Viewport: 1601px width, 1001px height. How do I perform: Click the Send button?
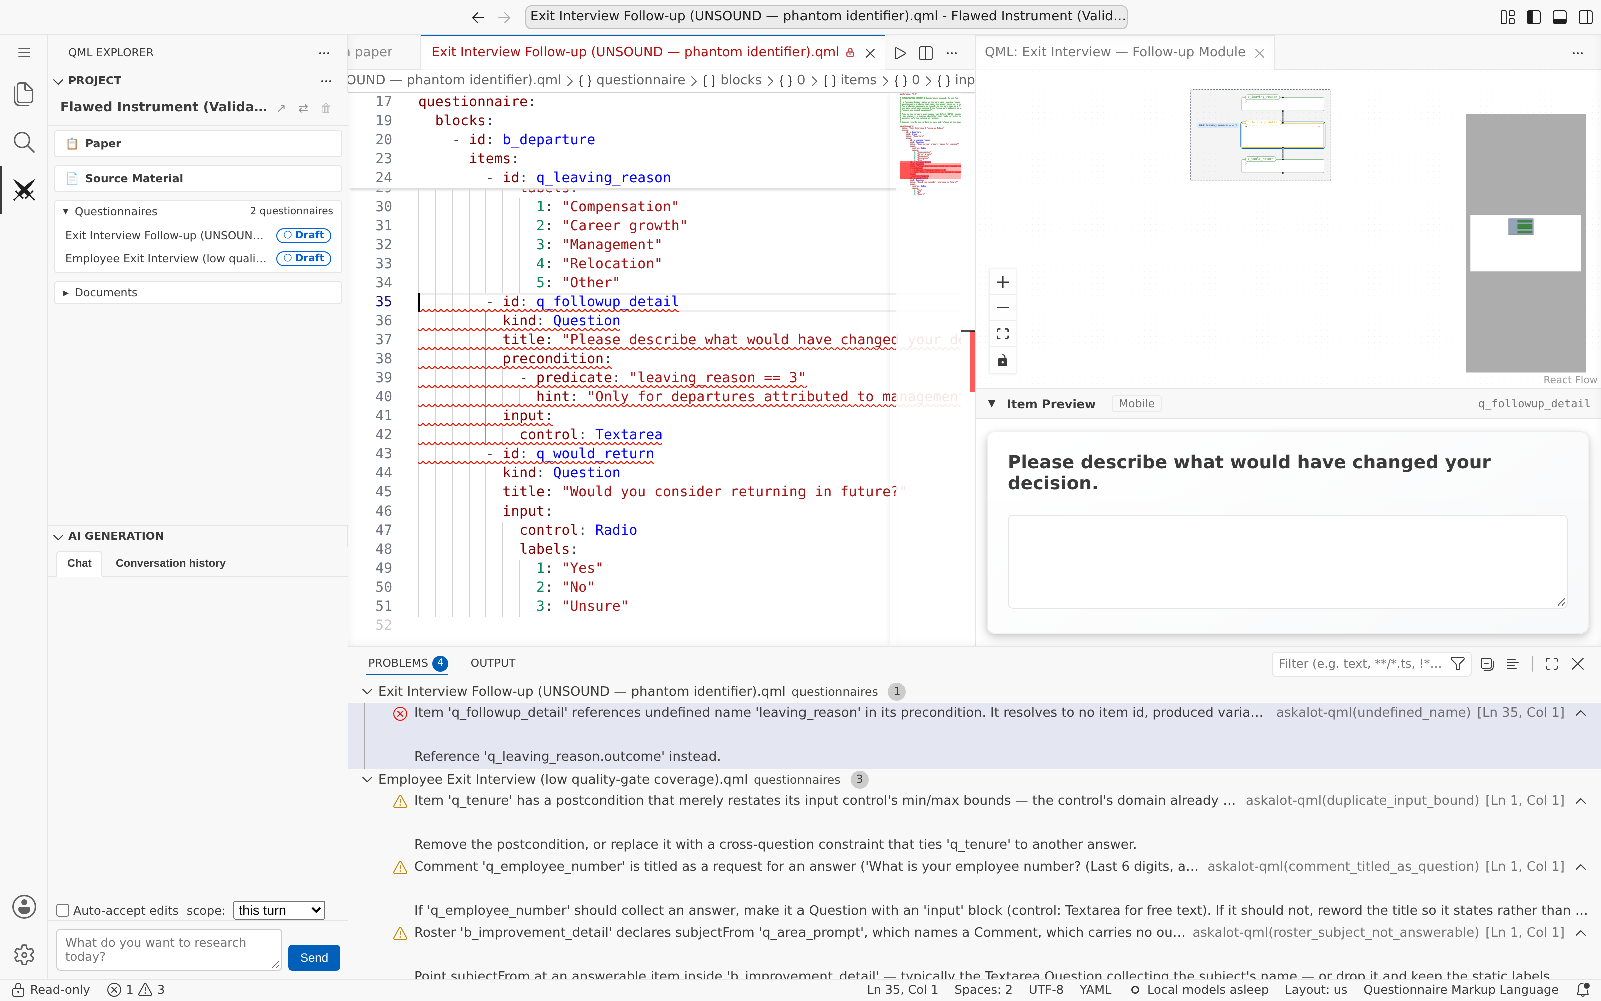[314, 958]
